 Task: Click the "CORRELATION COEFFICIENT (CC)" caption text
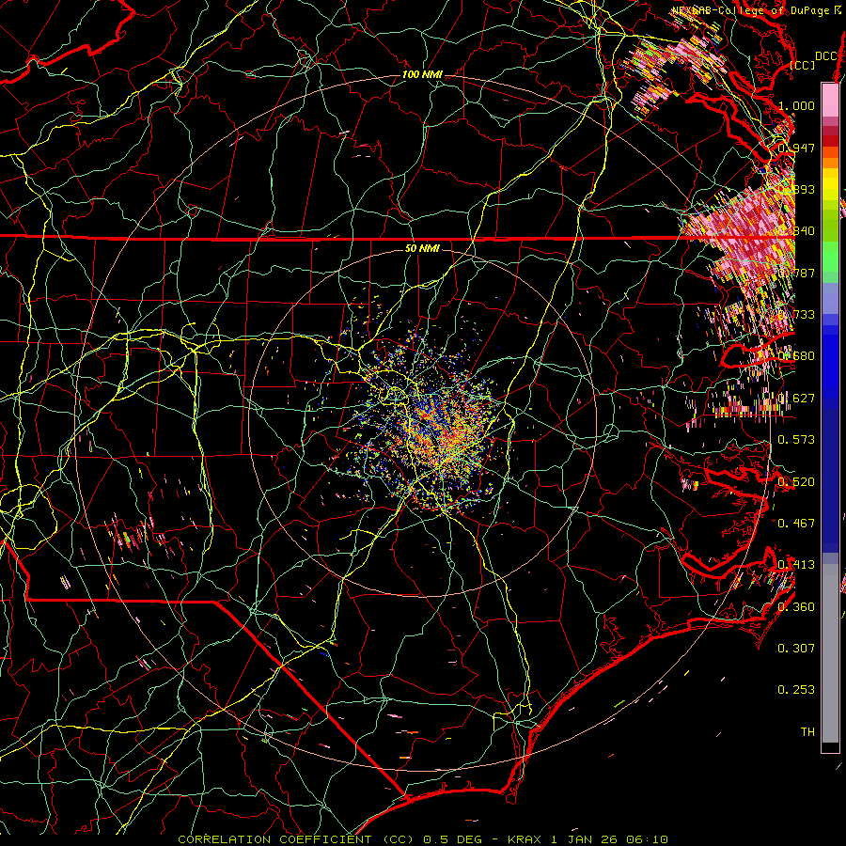296,839
